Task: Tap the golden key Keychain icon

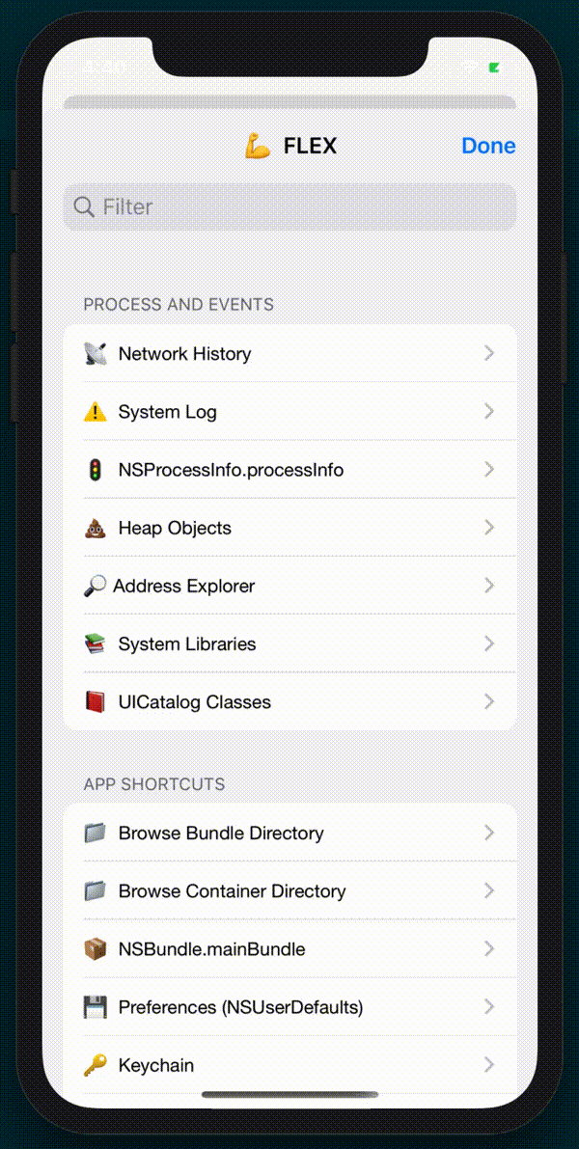Action: coord(96,1065)
